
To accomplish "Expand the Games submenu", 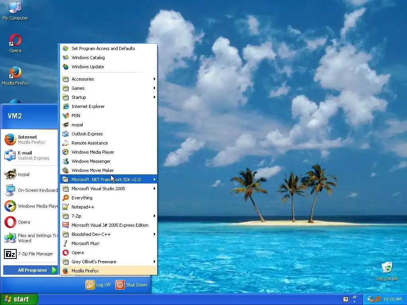I will coord(109,88).
